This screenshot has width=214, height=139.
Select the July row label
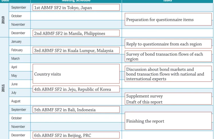(14, 93)
